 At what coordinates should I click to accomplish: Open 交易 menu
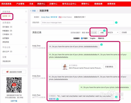pos(31,4)
